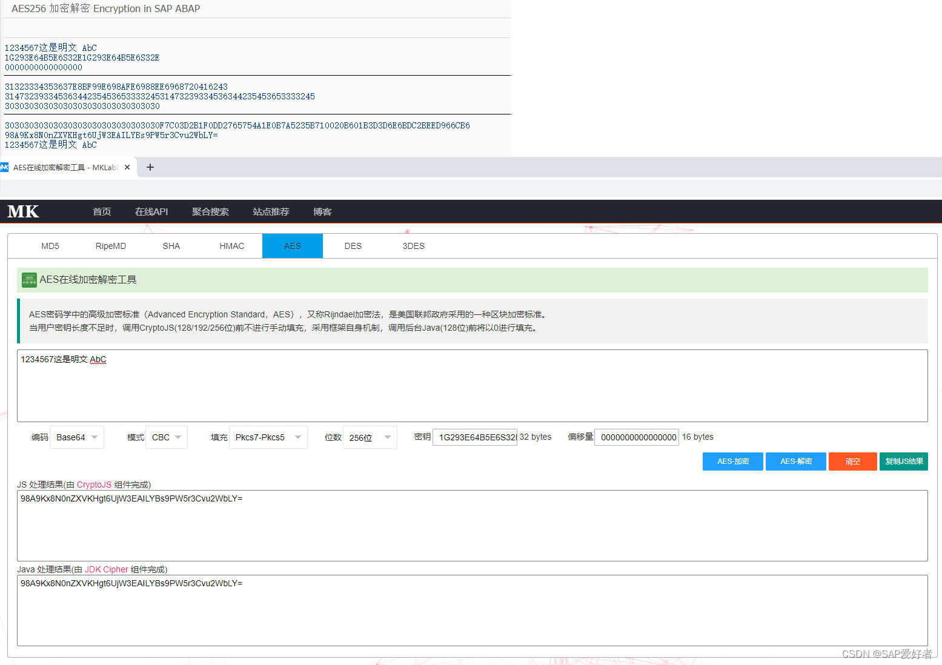Close the MKLab browser tab
Screen dimensions: 942x665
(x=127, y=167)
